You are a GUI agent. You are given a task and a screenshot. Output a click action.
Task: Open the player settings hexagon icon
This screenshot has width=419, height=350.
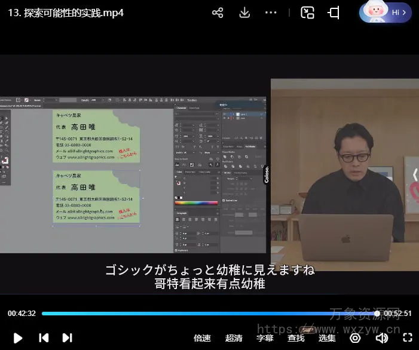pyautogui.click(x=355, y=338)
